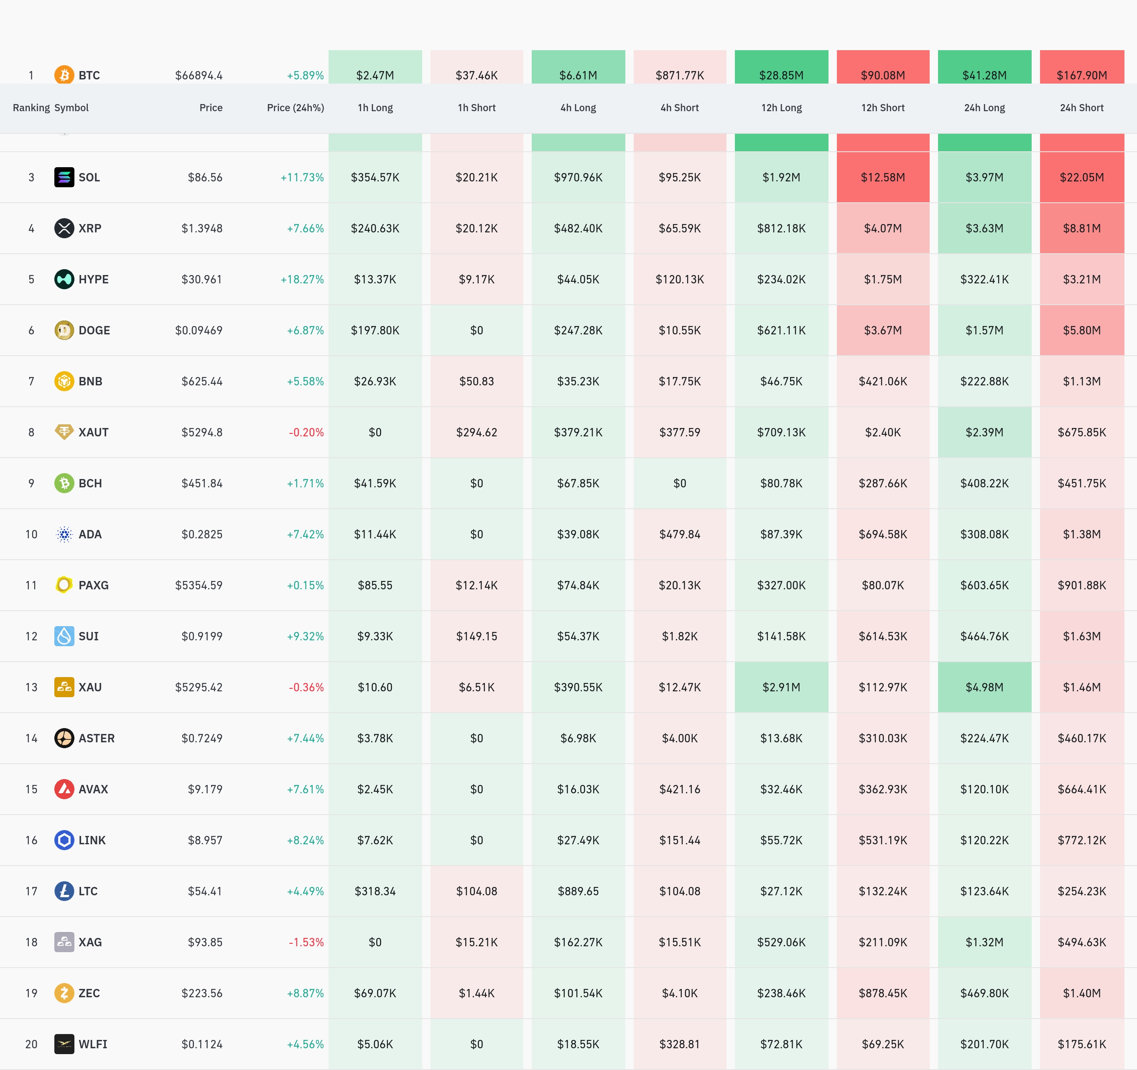Click the Zcash ZEC icon
Screen dimensions: 1137x1070
pyautogui.click(x=64, y=993)
